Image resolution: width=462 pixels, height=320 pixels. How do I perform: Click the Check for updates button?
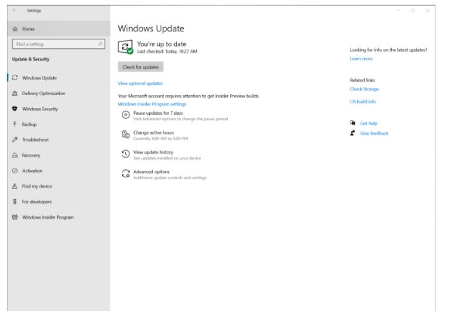141,67
